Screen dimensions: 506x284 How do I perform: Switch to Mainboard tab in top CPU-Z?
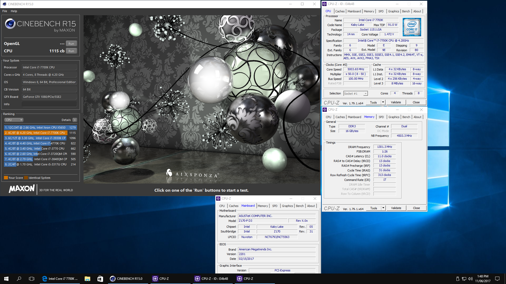click(354, 11)
